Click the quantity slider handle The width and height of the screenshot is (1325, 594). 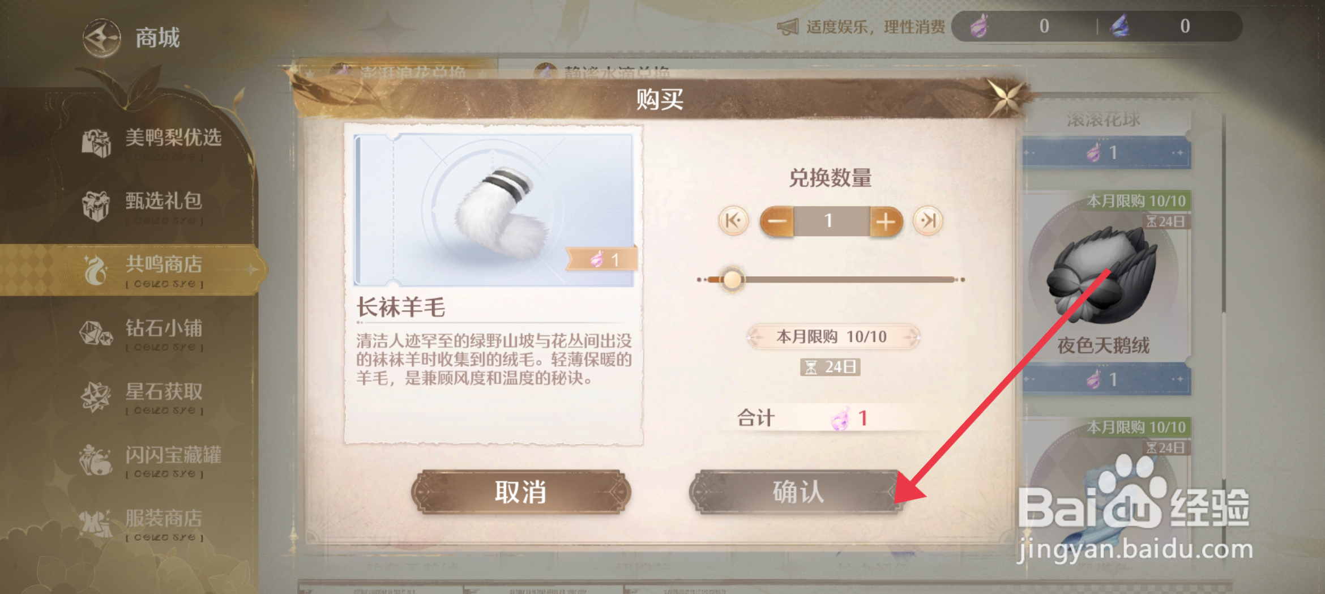pyautogui.click(x=732, y=279)
